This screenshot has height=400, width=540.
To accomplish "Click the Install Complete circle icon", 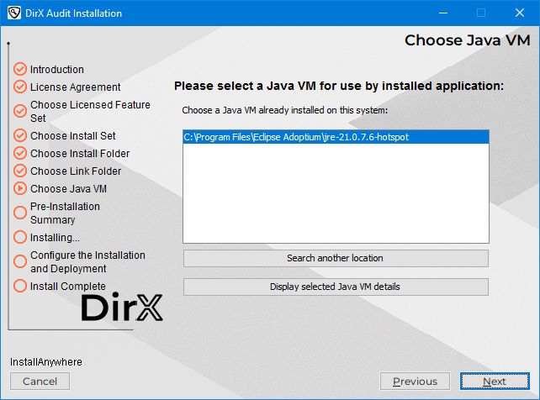I will click(20, 286).
